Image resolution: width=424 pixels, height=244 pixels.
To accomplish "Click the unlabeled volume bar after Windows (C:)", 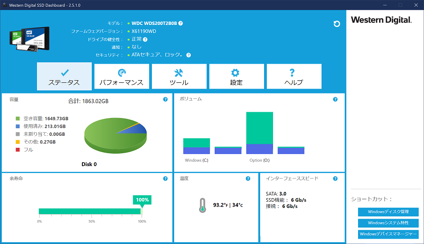I will (x=228, y=150).
